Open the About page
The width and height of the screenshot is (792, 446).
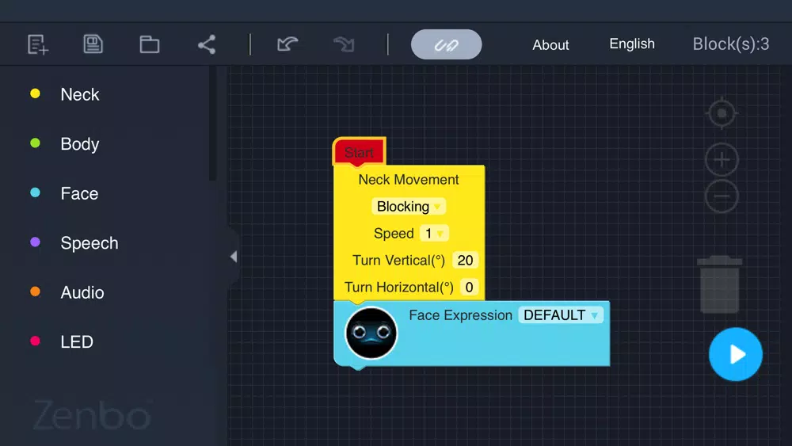(x=550, y=45)
